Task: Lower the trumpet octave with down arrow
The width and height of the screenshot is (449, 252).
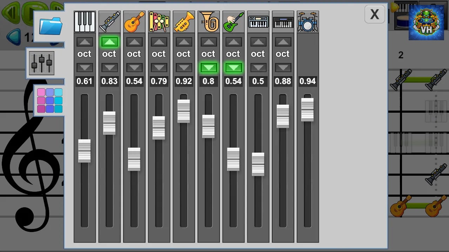Action: (184, 68)
